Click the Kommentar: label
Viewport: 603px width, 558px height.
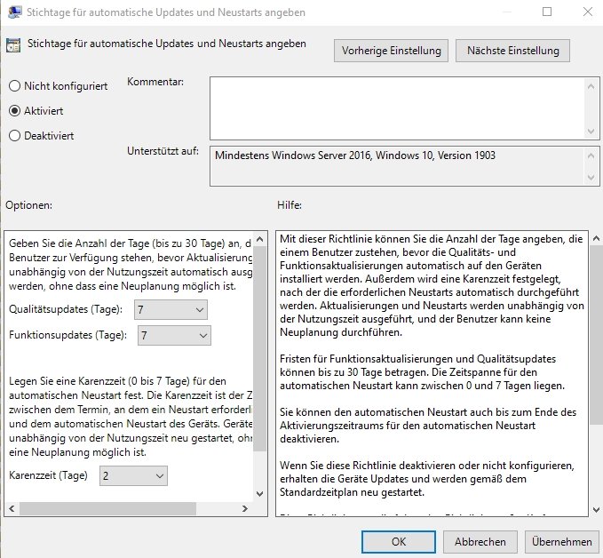(x=155, y=82)
